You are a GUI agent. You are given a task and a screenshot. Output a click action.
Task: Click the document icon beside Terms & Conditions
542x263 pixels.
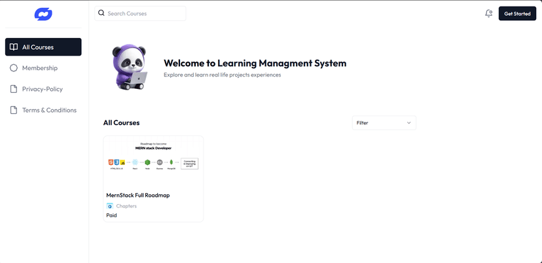click(x=14, y=111)
